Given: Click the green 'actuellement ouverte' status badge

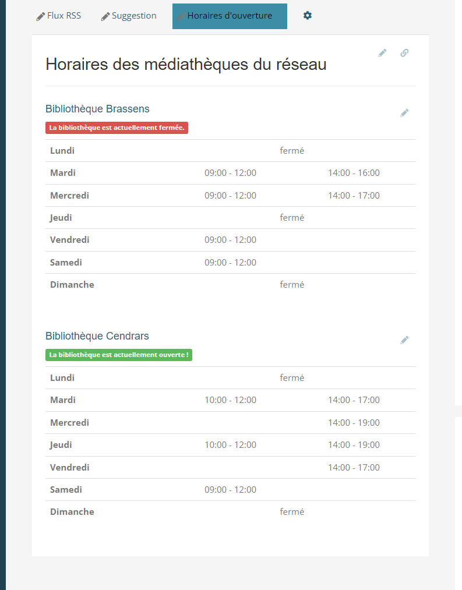Looking at the screenshot, I should pyautogui.click(x=119, y=355).
